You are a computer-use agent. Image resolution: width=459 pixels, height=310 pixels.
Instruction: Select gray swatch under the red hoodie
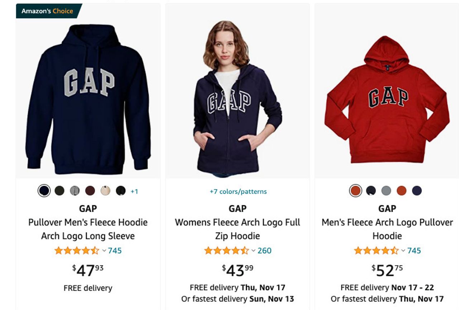pos(386,191)
